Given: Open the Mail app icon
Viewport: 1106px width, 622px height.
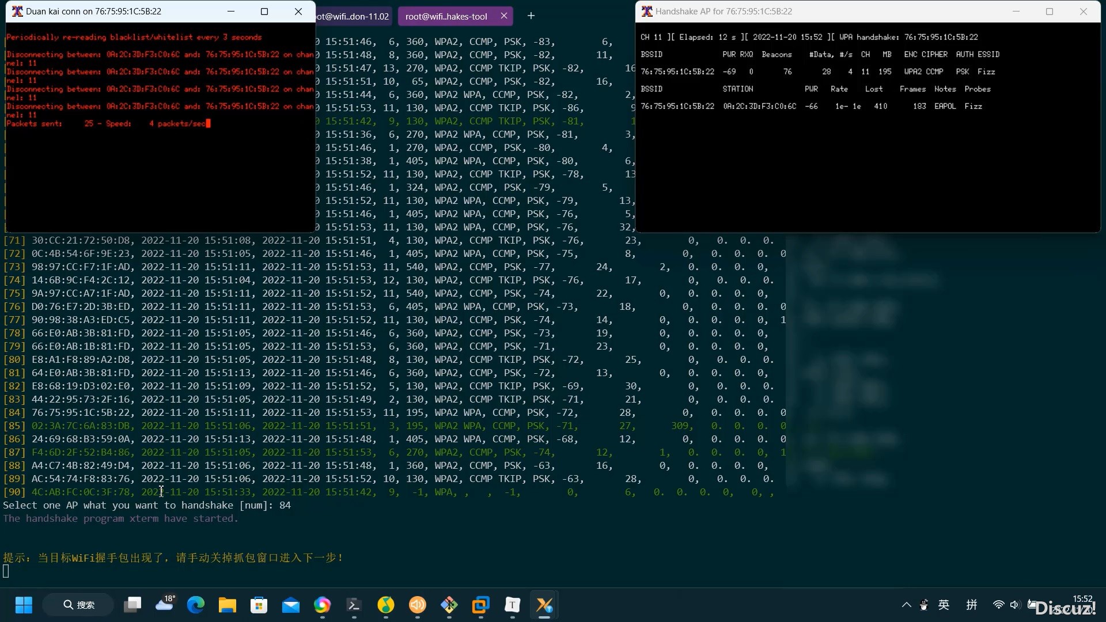Looking at the screenshot, I should (291, 605).
